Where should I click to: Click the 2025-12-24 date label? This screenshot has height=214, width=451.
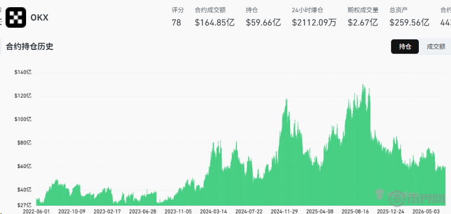point(391,211)
